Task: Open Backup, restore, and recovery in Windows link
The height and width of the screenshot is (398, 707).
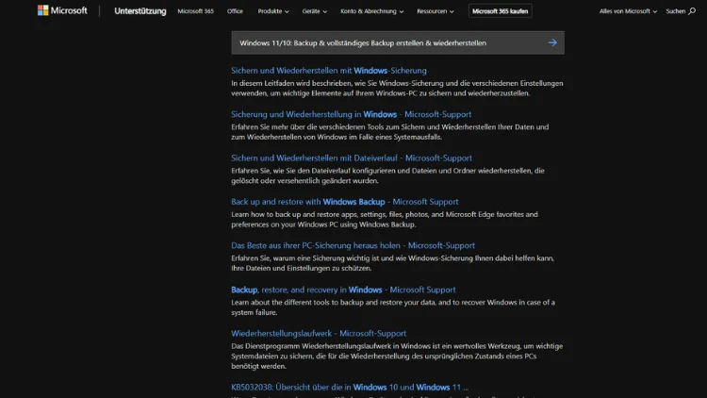Action: [x=343, y=290]
